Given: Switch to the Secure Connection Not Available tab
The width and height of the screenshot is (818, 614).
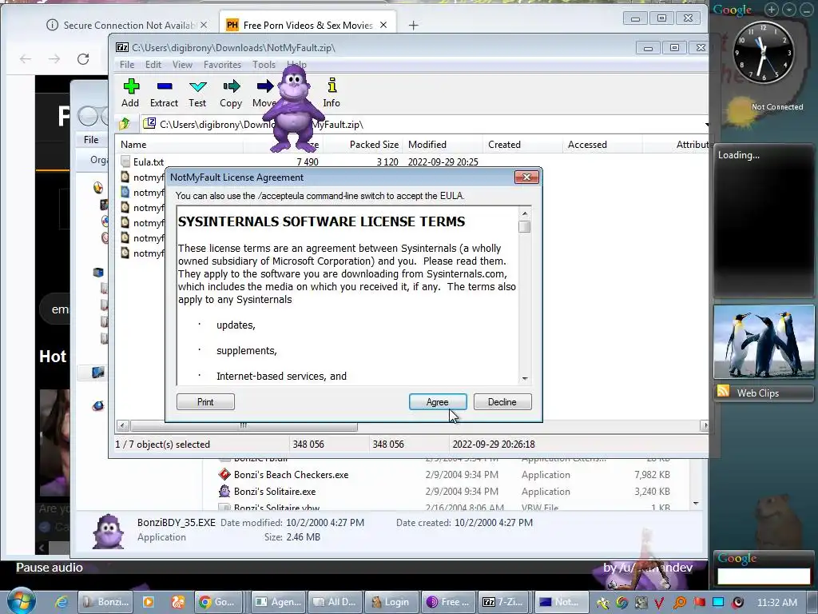Looking at the screenshot, I should click(x=127, y=25).
